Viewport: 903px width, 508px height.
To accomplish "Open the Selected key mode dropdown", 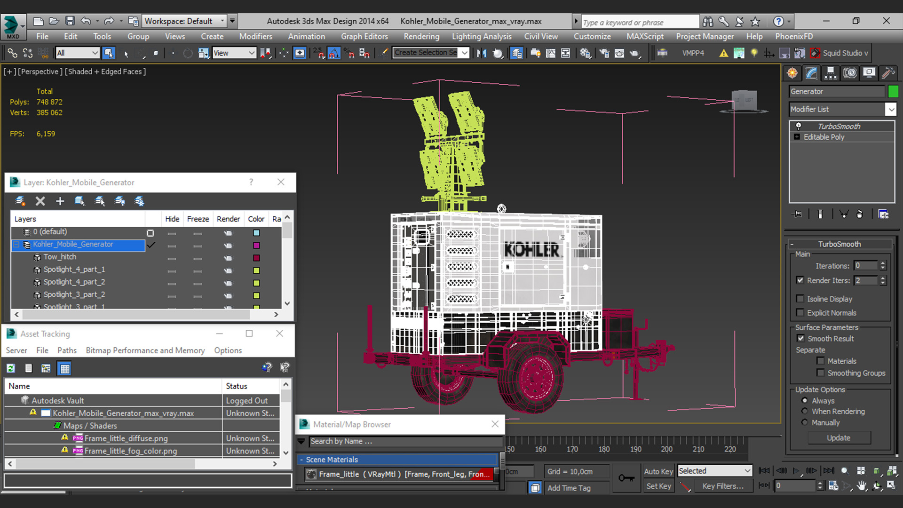I will (715, 471).
